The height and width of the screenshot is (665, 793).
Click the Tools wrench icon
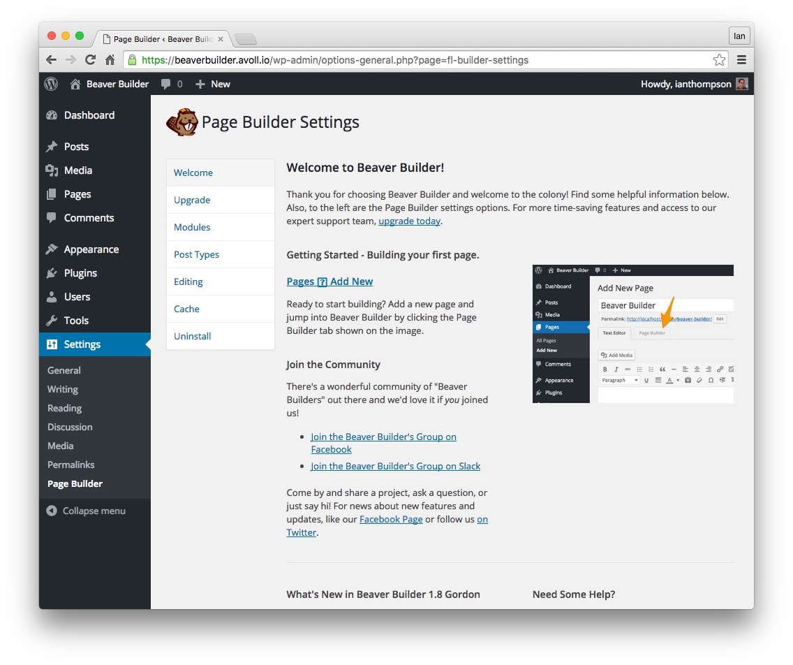[52, 321]
